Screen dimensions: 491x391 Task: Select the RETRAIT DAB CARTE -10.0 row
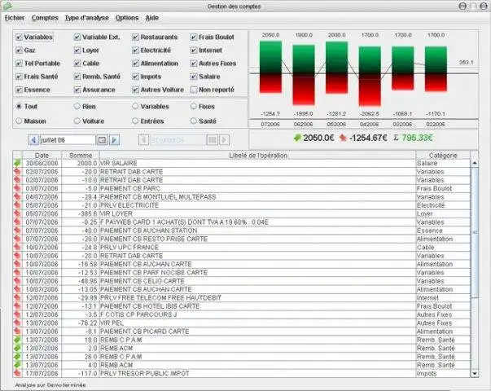pyautogui.click(x=242, y=180)
